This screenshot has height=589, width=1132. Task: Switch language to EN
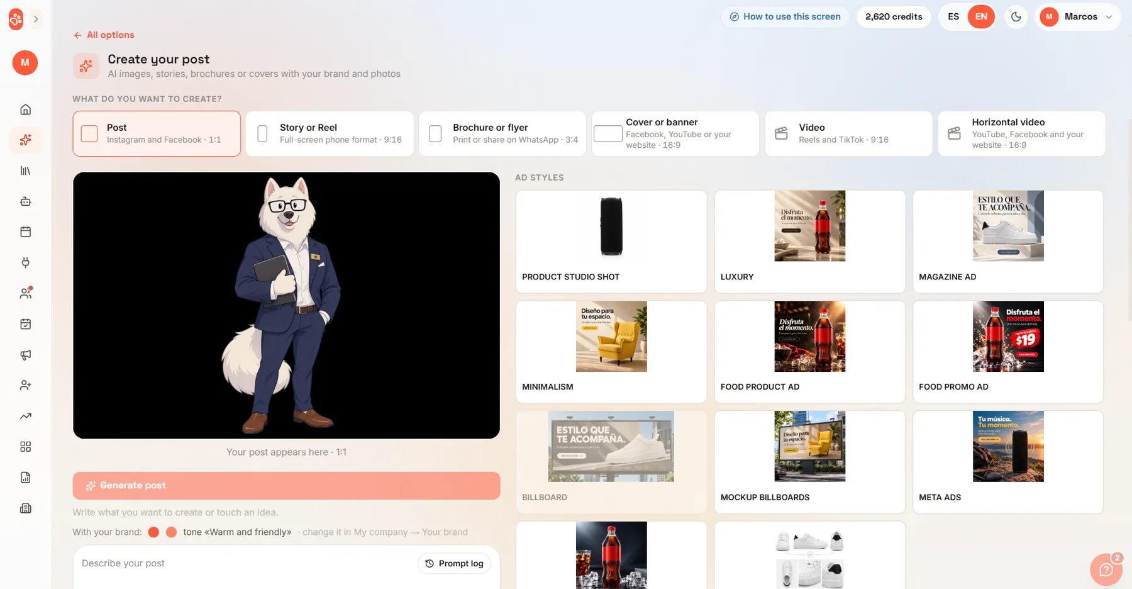[981, 17]
